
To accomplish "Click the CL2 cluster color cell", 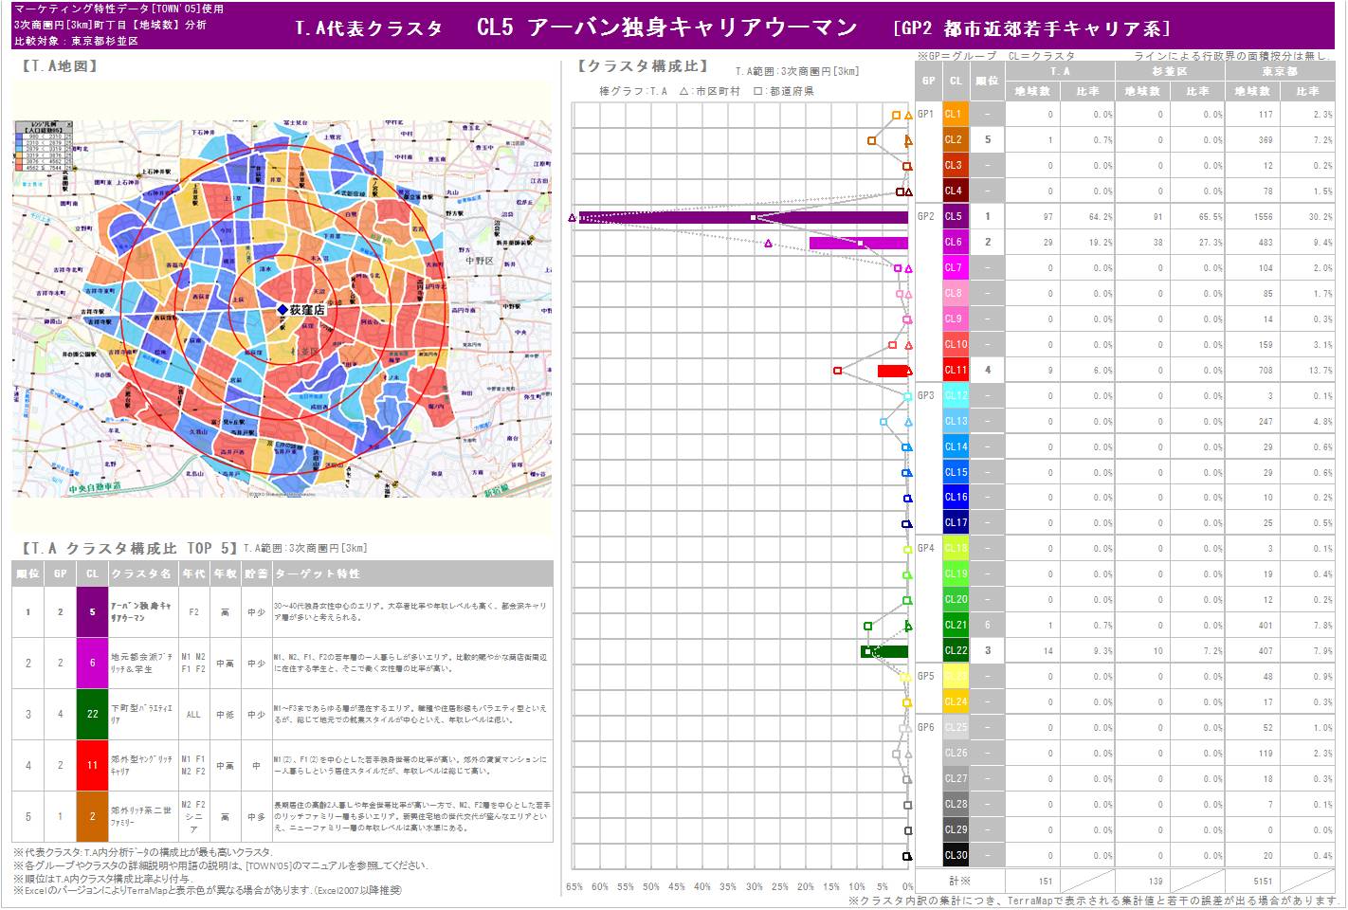I will coord(956,139).
